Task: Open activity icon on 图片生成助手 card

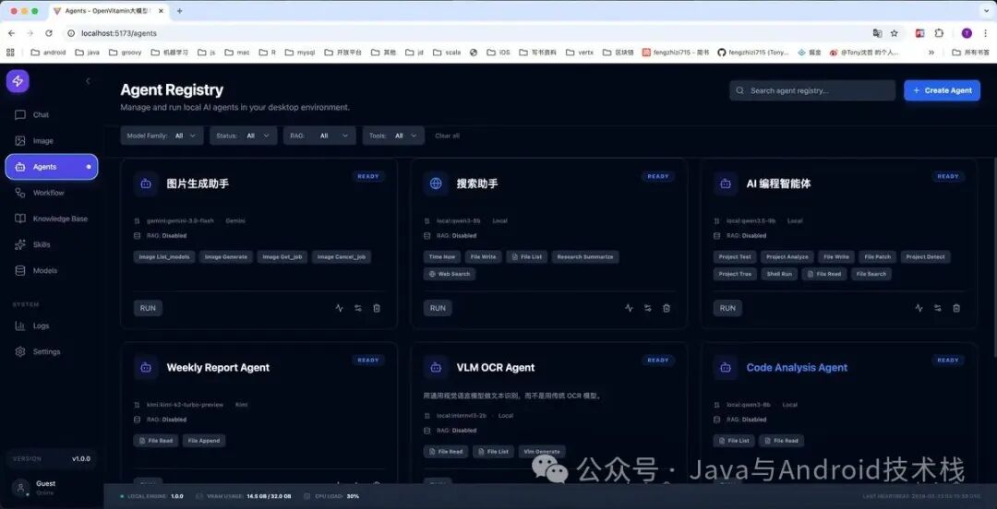Action: click(340, 308)
